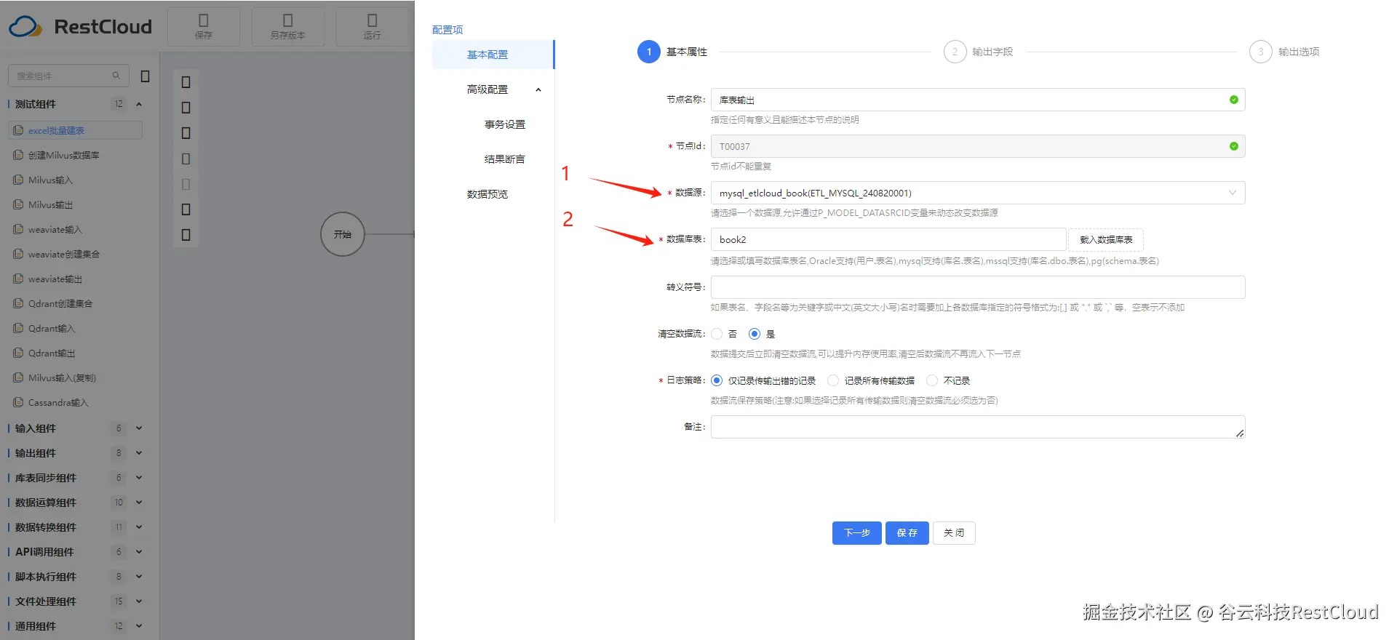
Task: Click the step 3 circle for 输出选项
Action: (1261, 52)
